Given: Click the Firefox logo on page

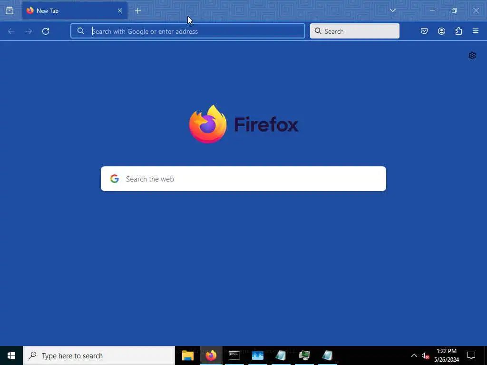Looking at the screenshot, I should click(243, 124).
